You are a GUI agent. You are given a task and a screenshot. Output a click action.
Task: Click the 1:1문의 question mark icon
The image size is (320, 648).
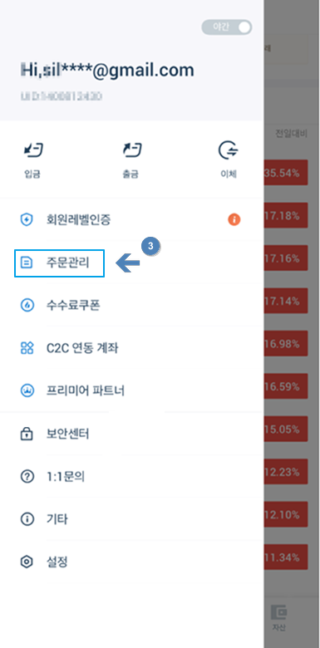click(27, 477)
